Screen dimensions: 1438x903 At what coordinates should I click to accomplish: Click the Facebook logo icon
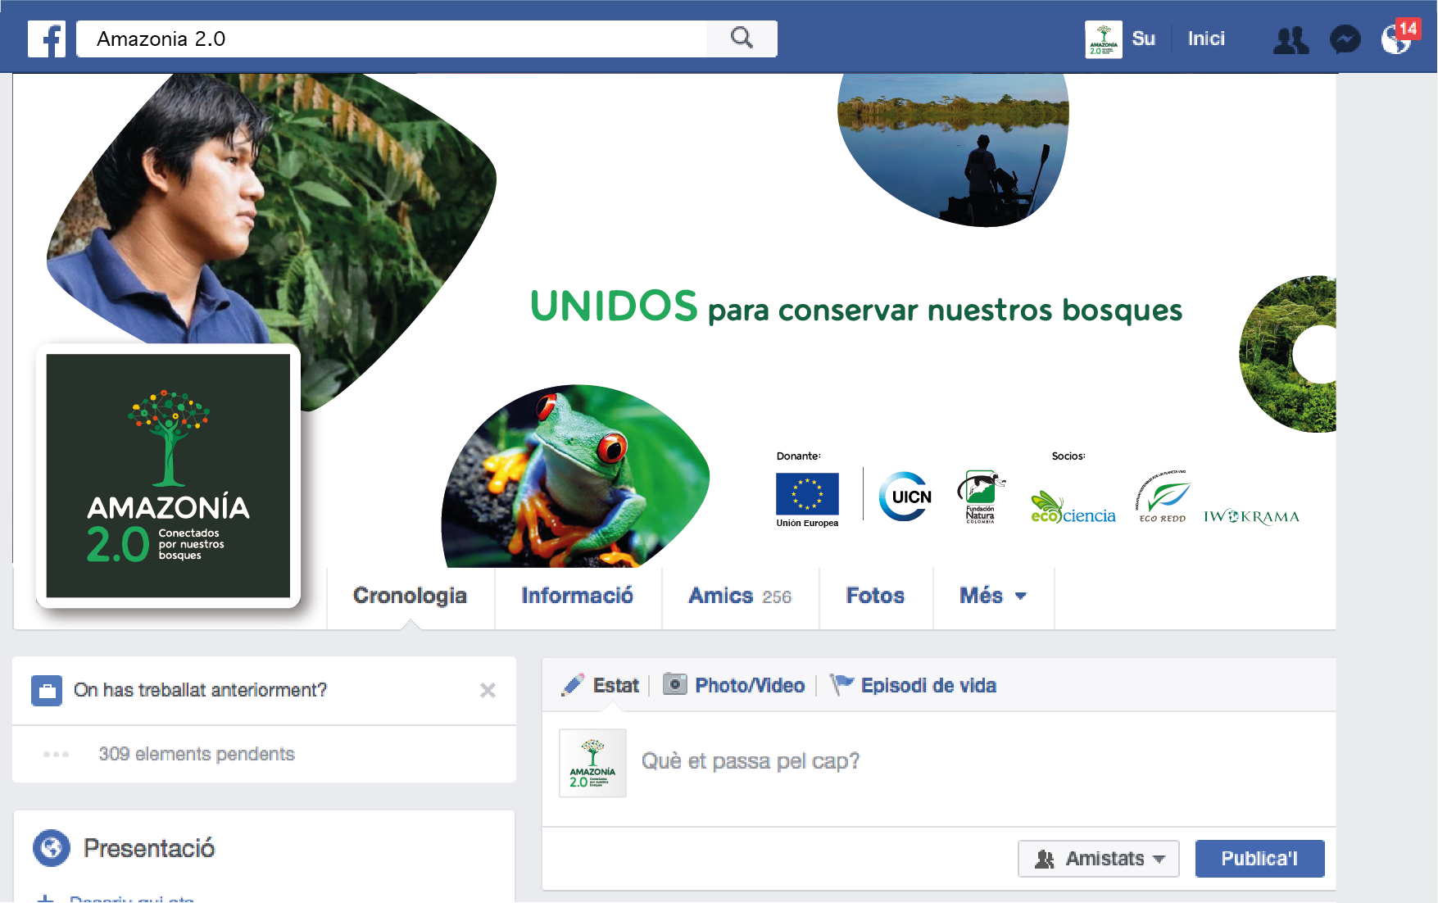[x=47, y=39]
